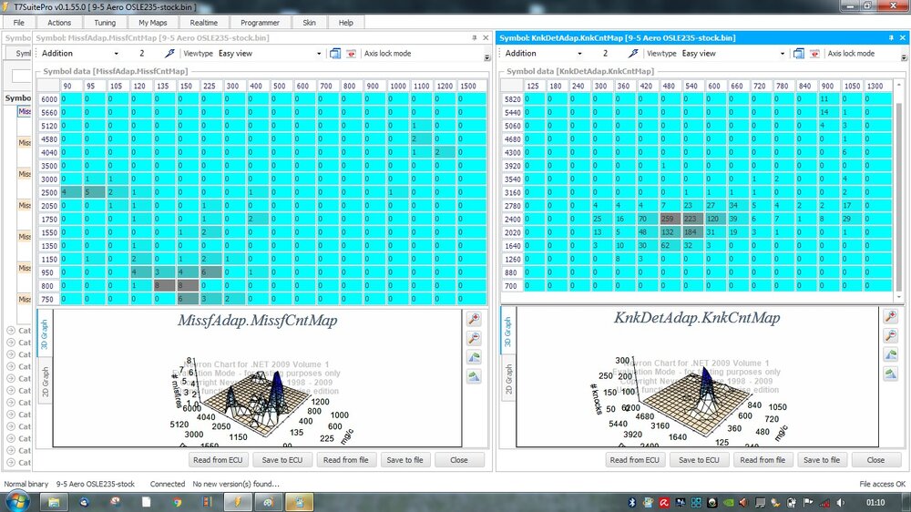Click the third graph-rotate icon beside the KnkCntMap chart
Image resolution: width=911 pixels, height=512 pixels.
890,355
